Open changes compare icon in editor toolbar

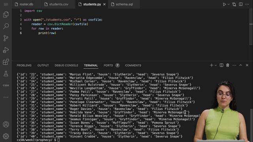(234, 4)
